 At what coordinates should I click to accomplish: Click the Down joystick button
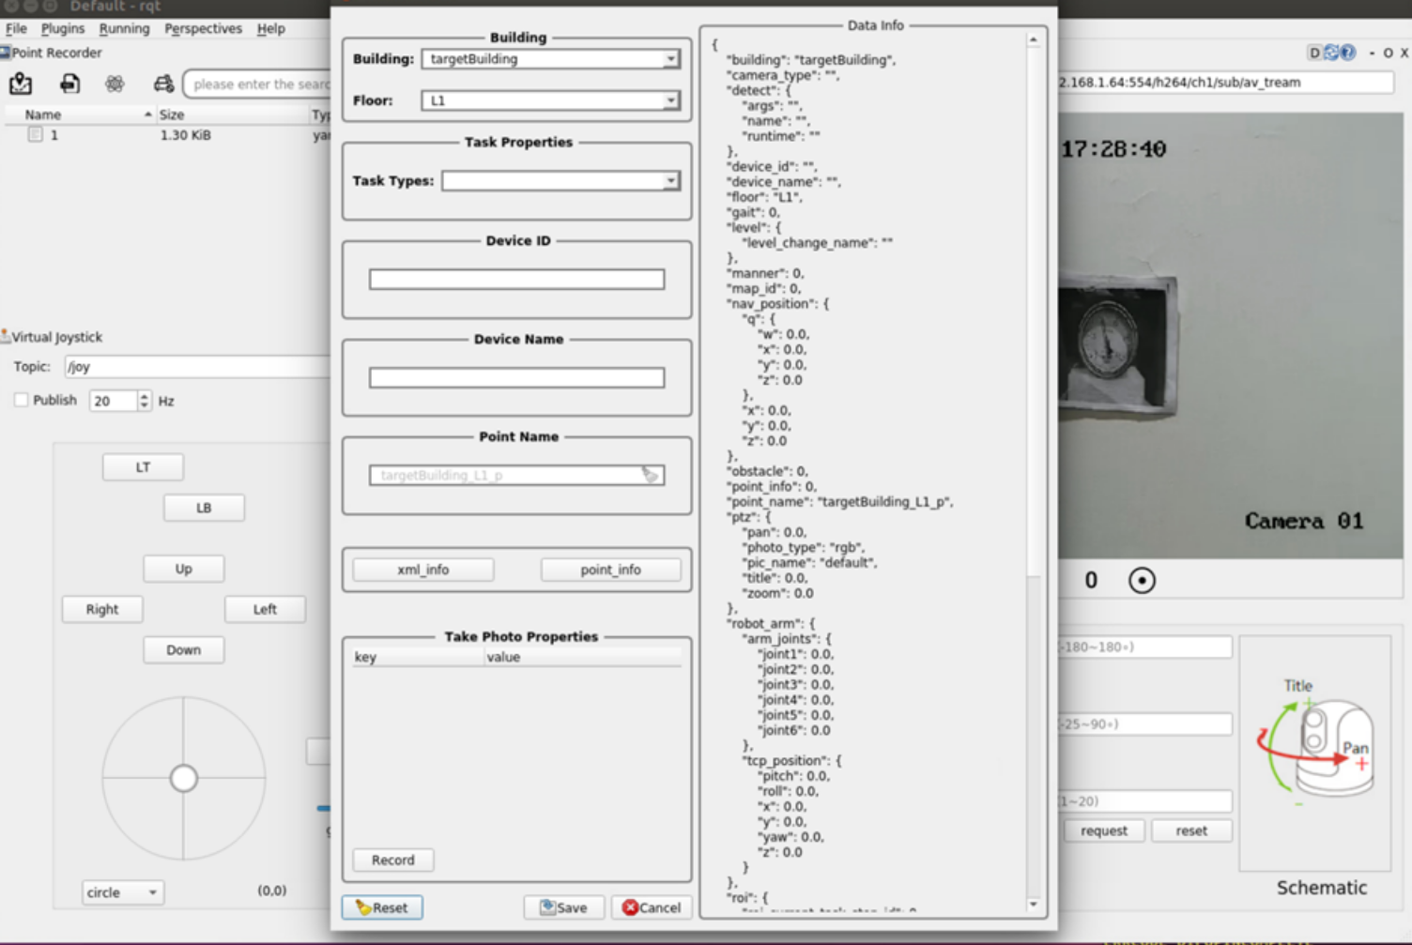coord(184,649)
